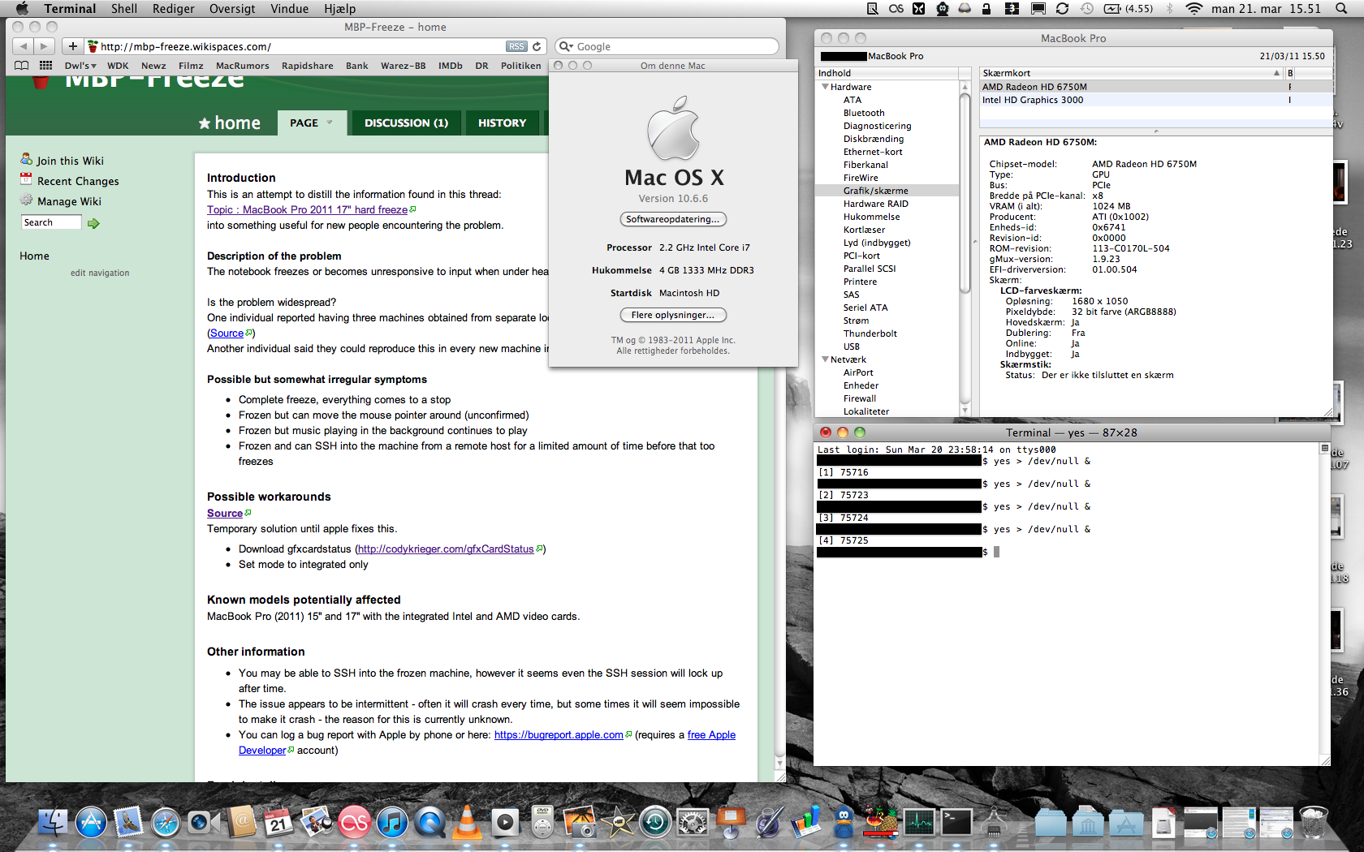This screenshot has height=852, width=1364.
Task: Click the edit navigation link
Action: click(100, 273)
